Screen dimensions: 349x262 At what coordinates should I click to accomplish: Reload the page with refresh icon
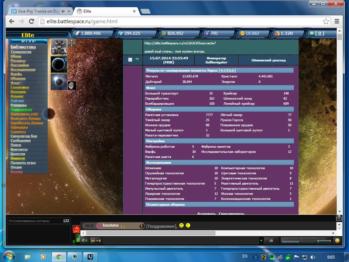click(x=32, y=21)
